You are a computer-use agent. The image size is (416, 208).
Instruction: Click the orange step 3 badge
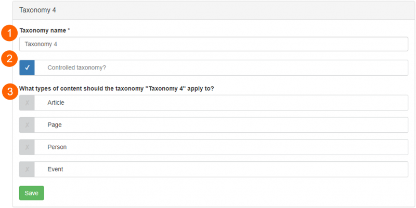click(9, 92)
